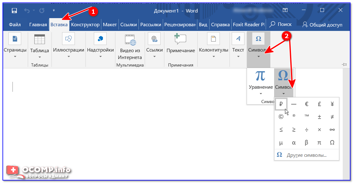Switch to the Главная tab
This screenshot has width=353, height=183.
[x=38, y=25]
